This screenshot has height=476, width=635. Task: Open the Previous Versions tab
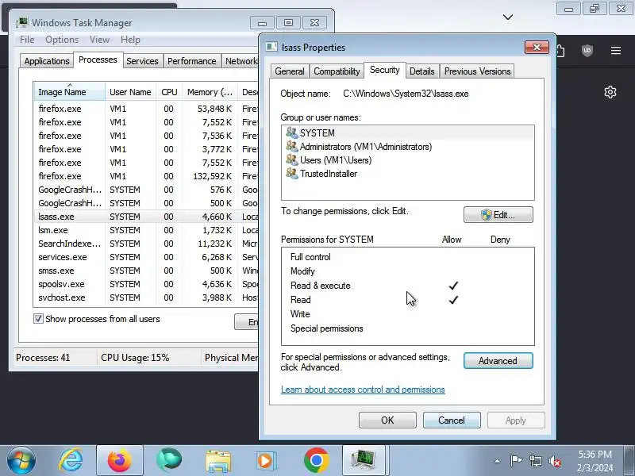[x=478, y=71]
